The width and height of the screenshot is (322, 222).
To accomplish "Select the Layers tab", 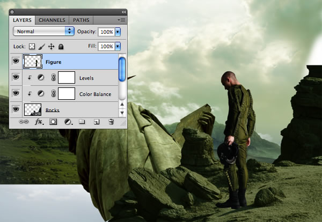I will [x=22, y=20].
